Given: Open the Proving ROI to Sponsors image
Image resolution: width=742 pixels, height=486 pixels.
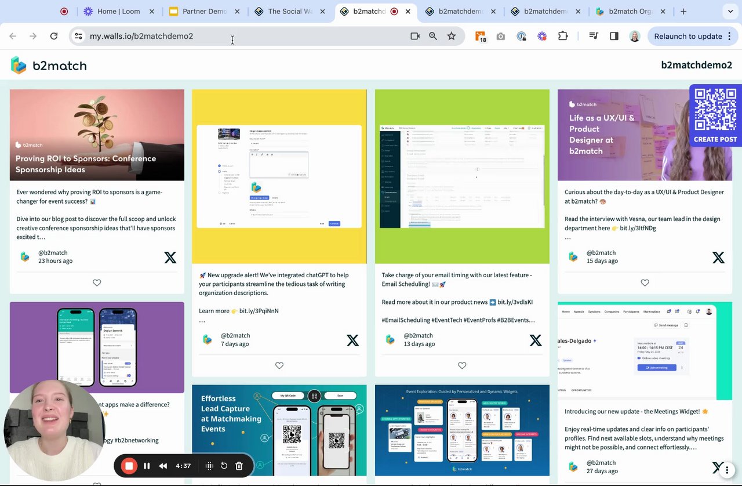Looking at the screenshot, I should [97, 135].
